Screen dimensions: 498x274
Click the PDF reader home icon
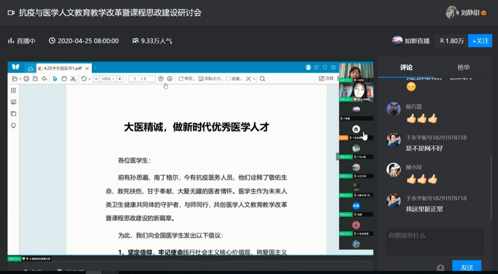tap(30, 68)
